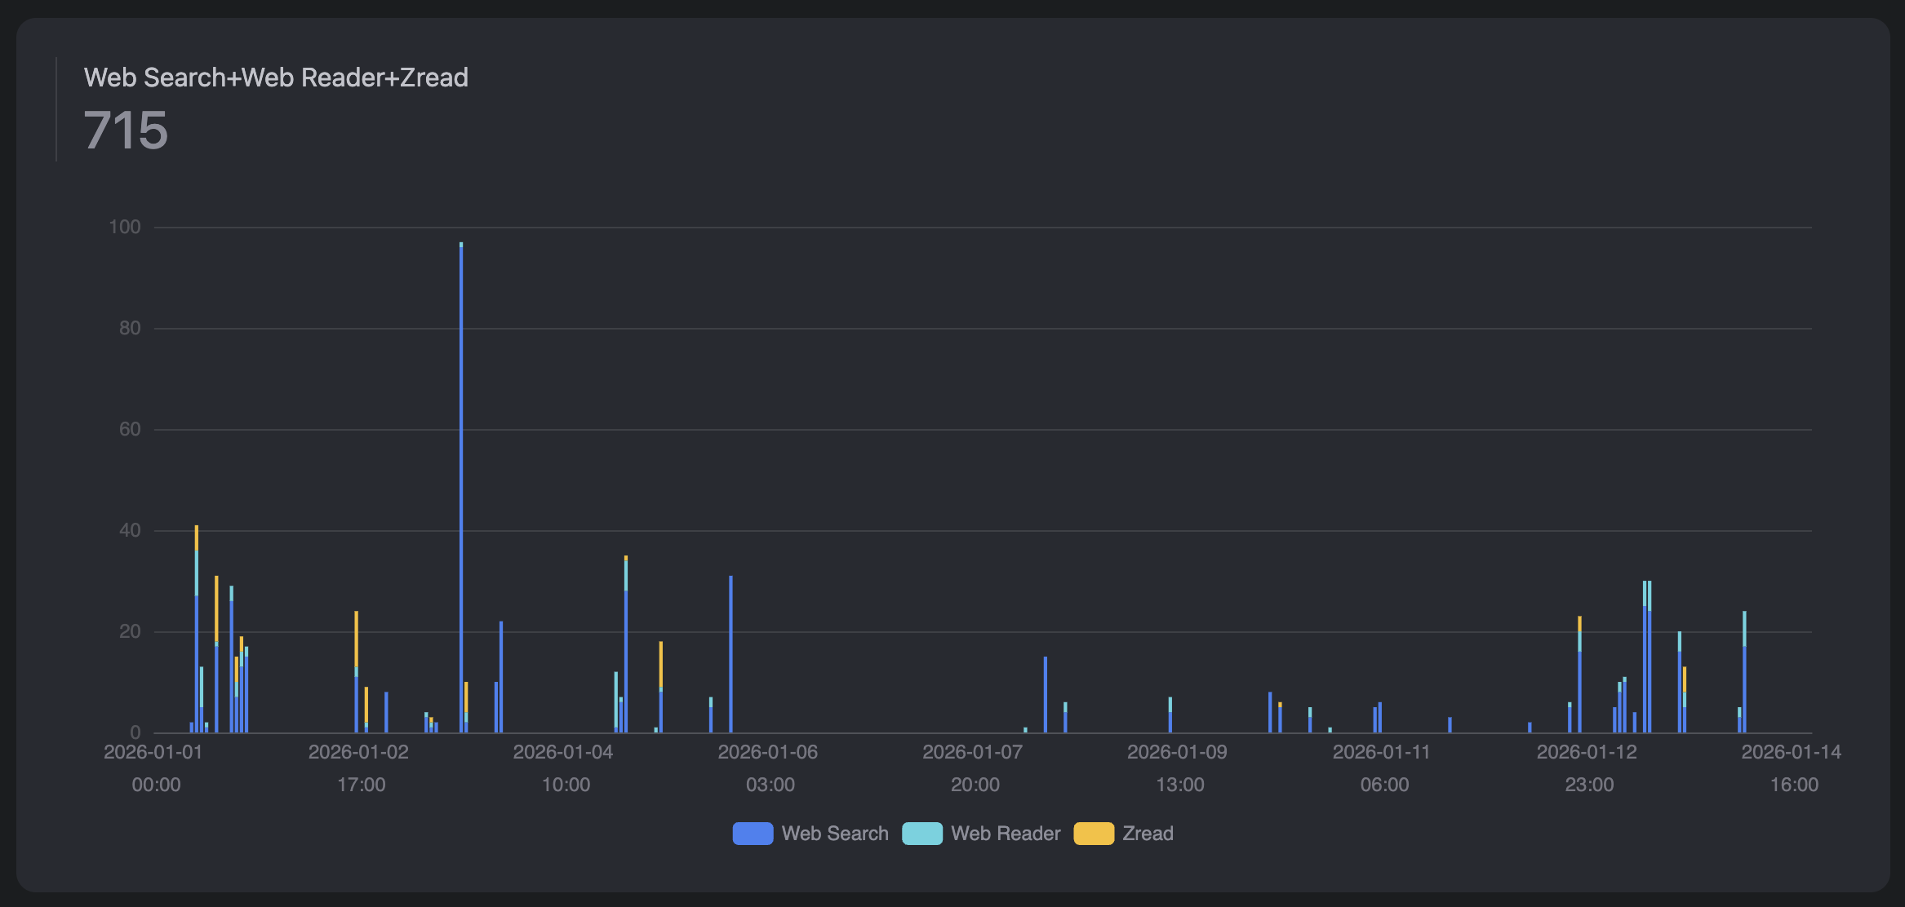Toggle the Web Search legend swatch
1905x907 pixels.
click(x=753, y=834)
